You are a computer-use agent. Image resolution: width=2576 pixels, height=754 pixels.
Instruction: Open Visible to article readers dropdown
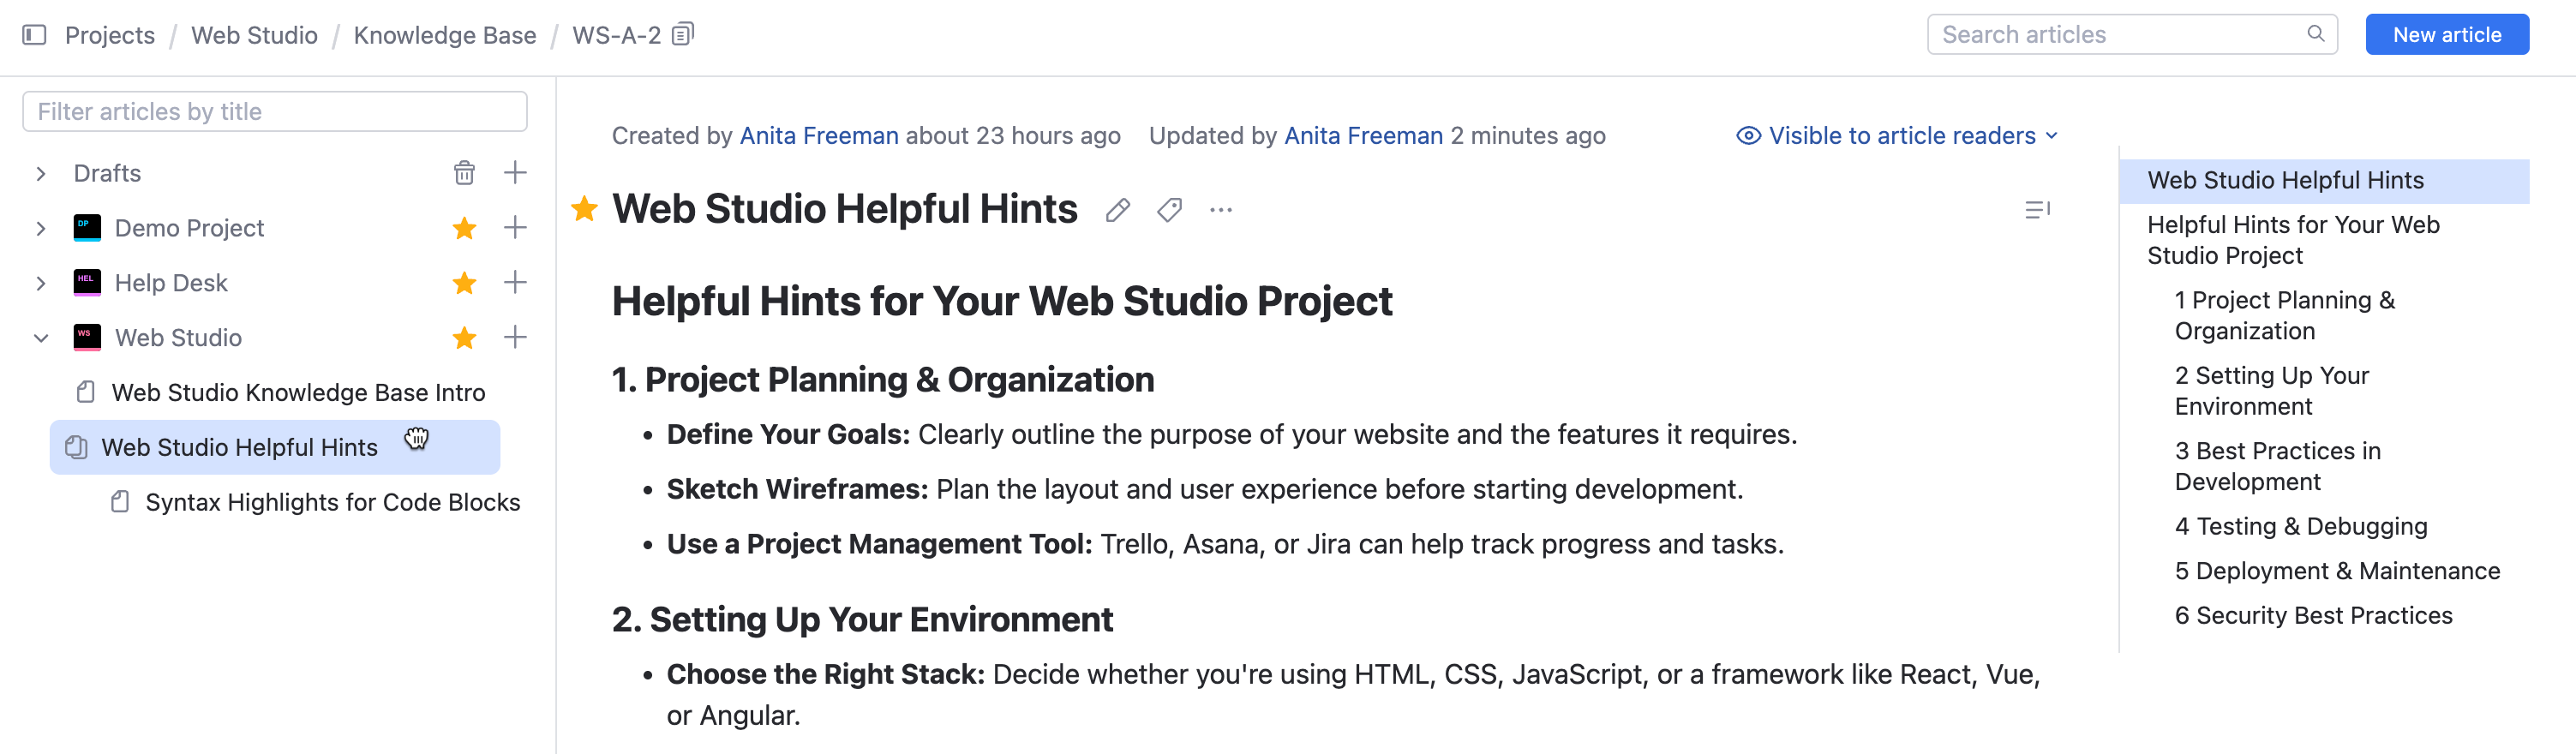[x=1897, y=136]
